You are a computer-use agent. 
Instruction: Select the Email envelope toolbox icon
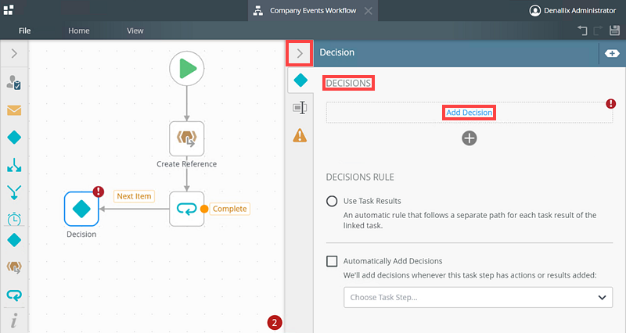[x=14, y=110]
